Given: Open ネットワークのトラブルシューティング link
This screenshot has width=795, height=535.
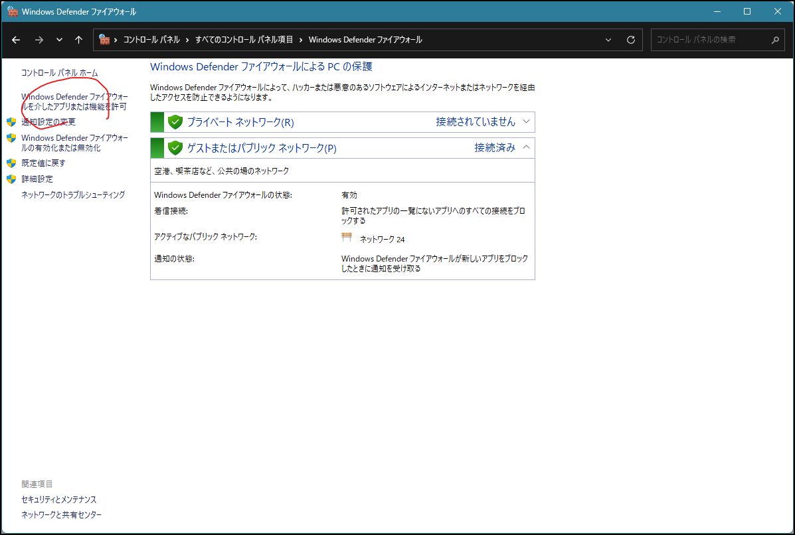Looking at the screenshot, I should point(73,194).
